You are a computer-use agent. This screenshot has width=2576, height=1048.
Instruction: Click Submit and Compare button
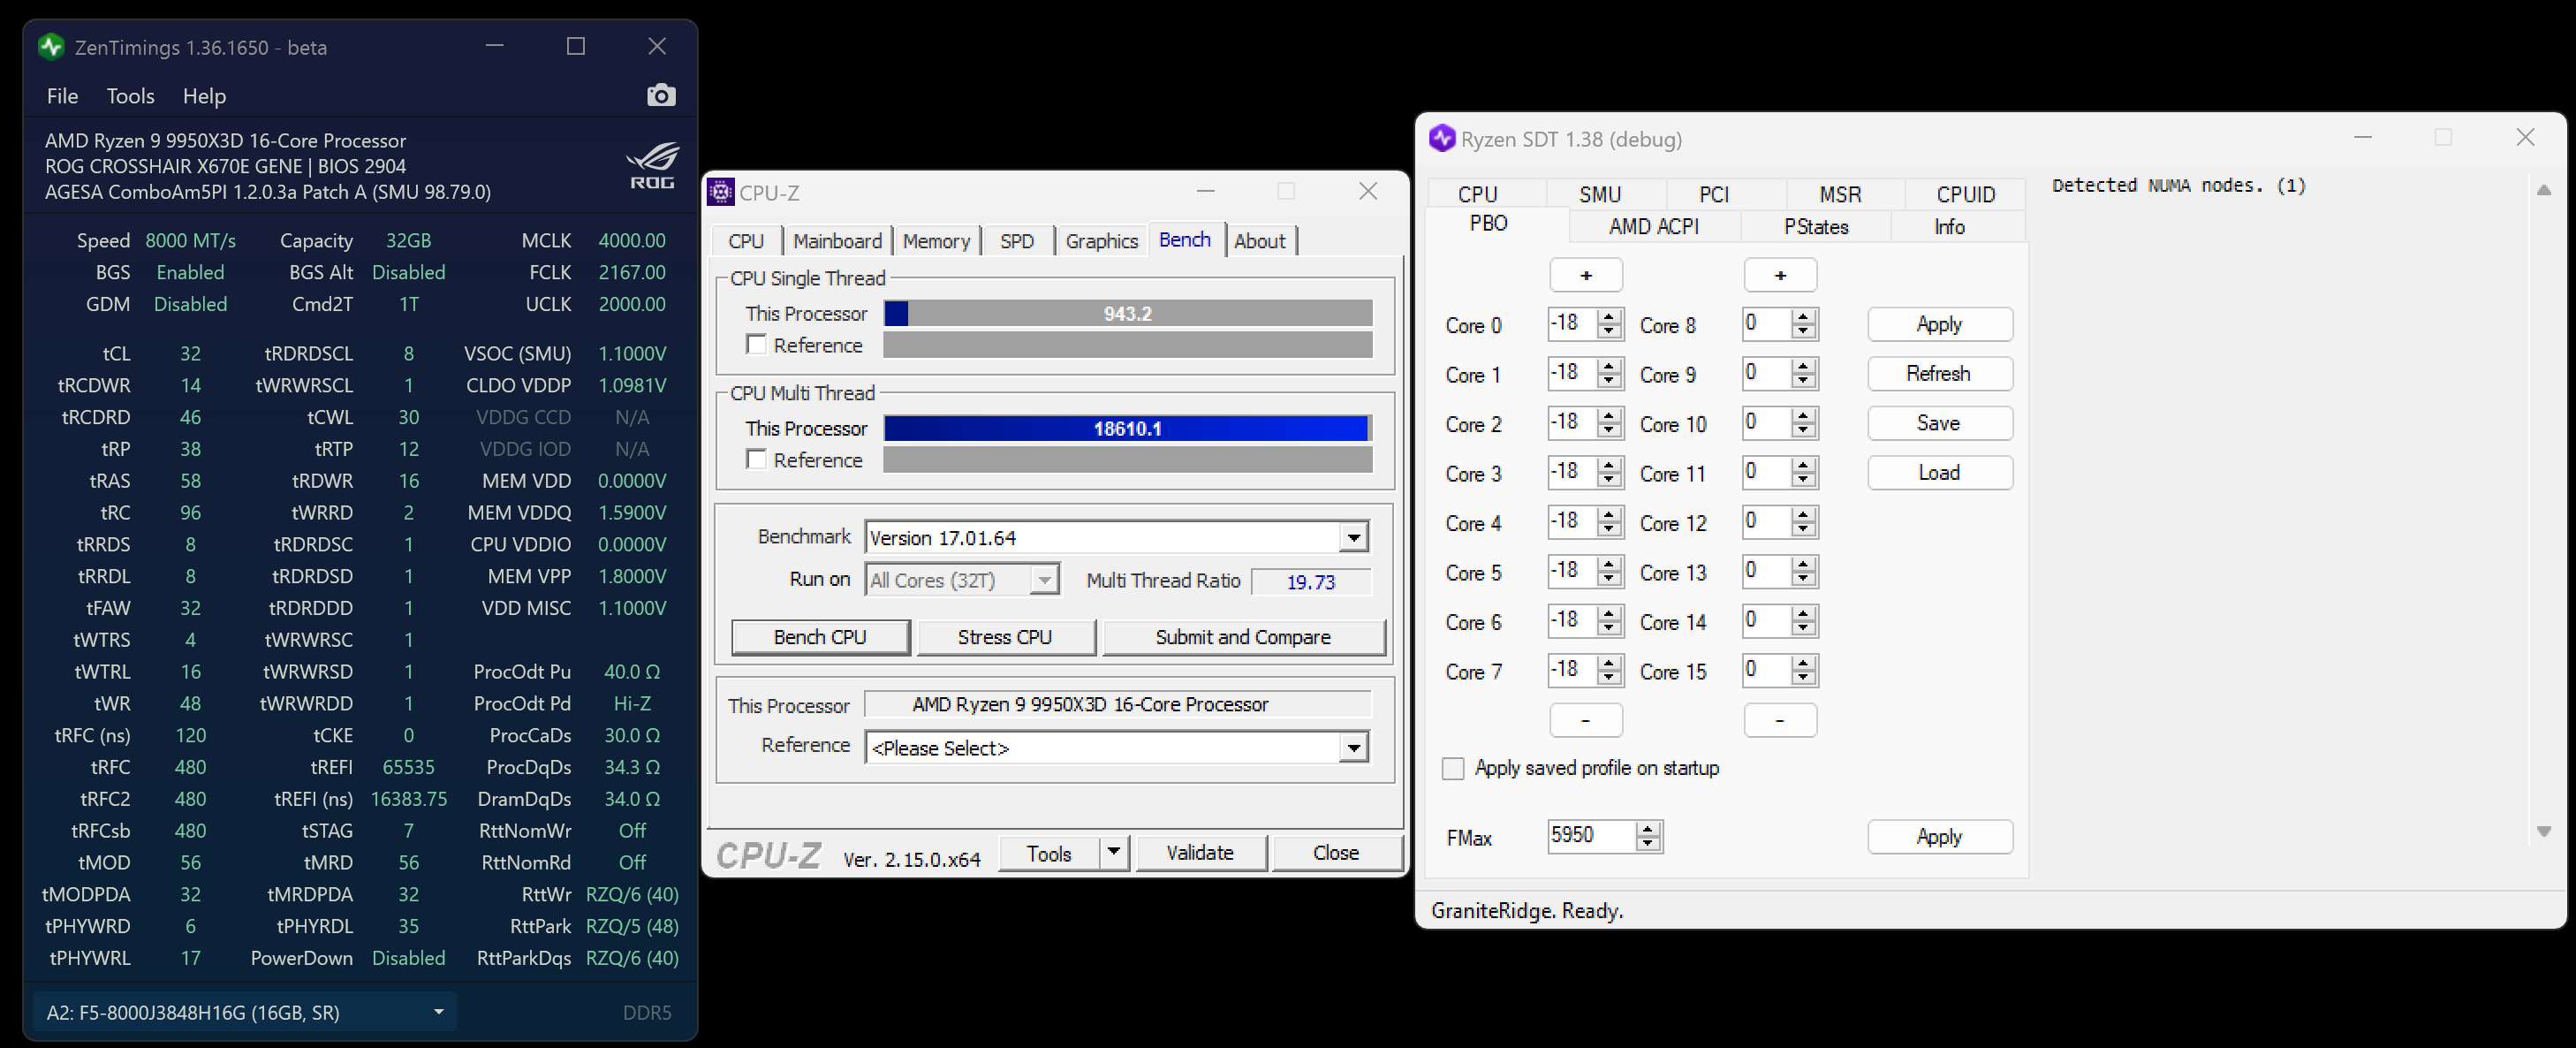(x=1243, y=637)
